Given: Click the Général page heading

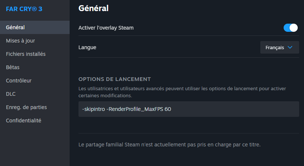Looking at the screenshot, I should [93, 8].
